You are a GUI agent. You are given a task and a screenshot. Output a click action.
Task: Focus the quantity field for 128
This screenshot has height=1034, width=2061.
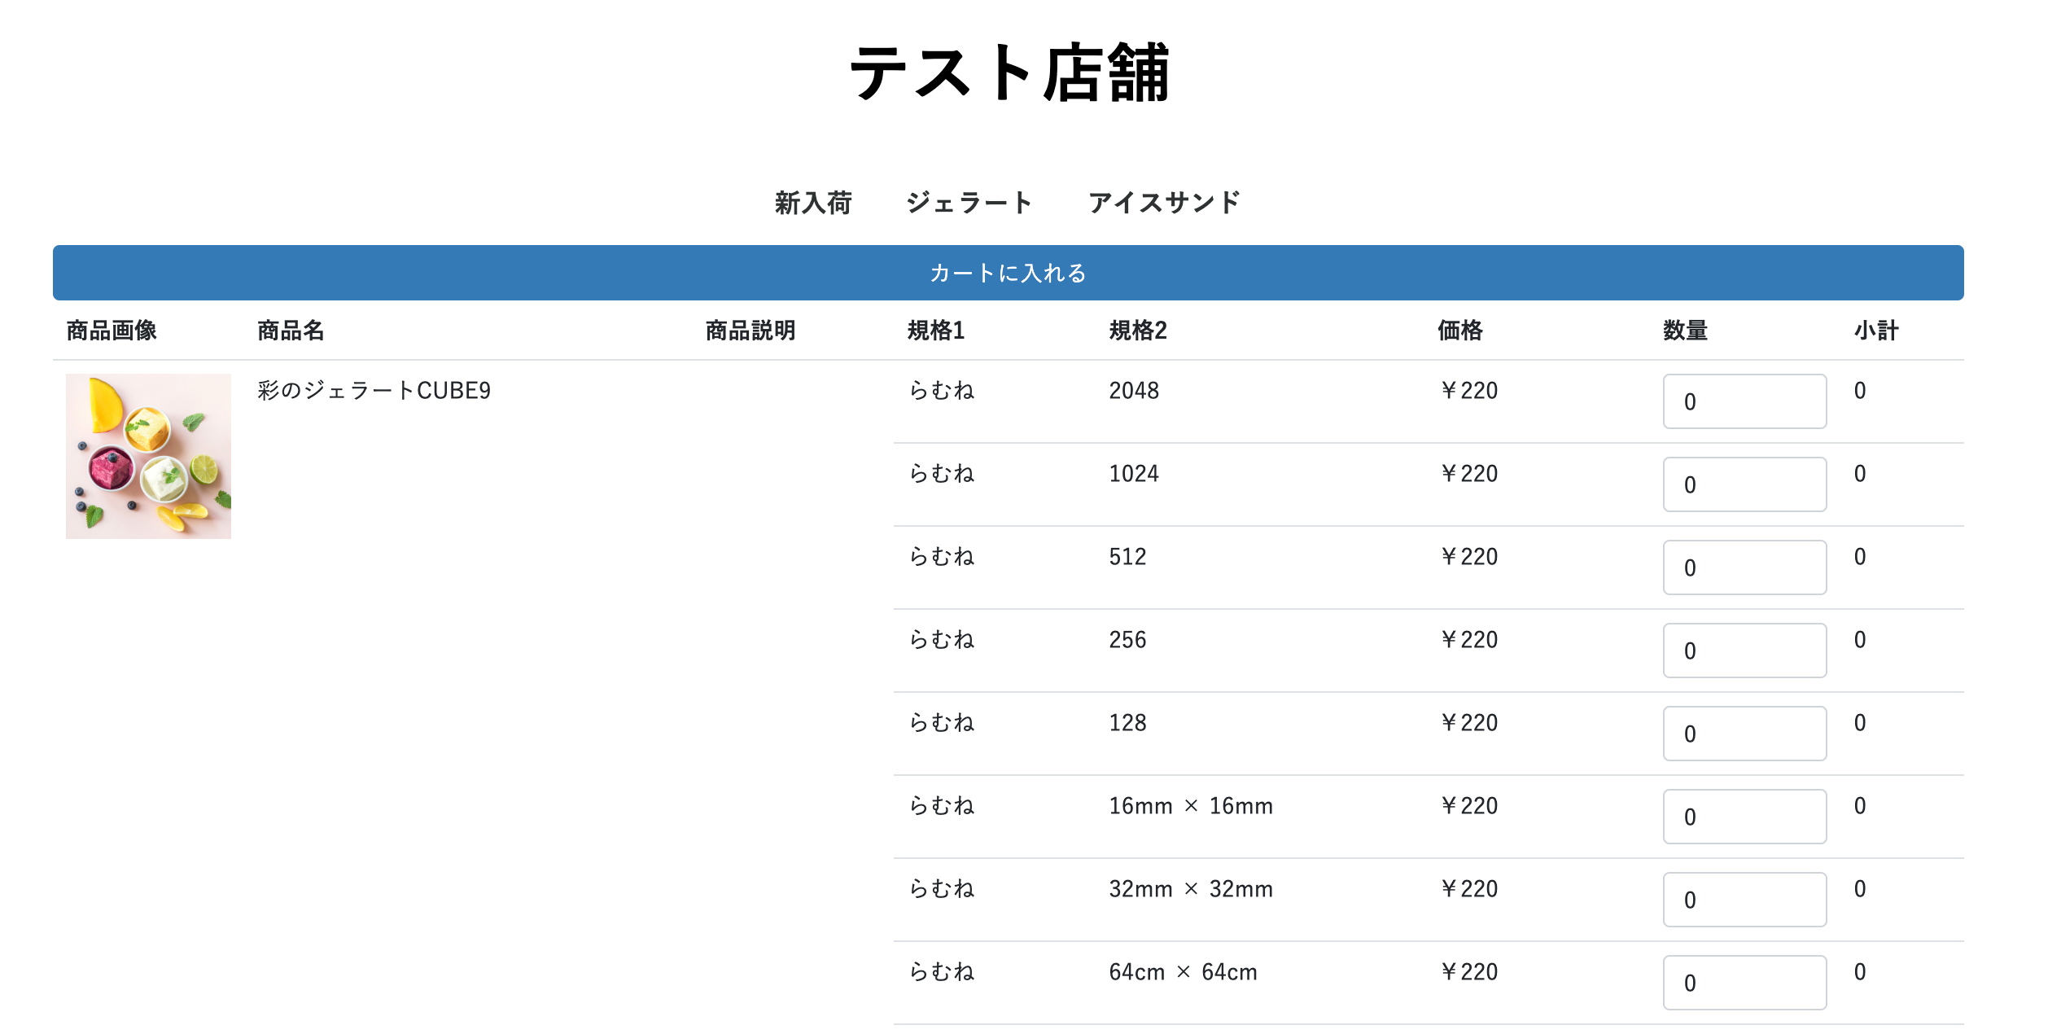[x=1744, y=734]
